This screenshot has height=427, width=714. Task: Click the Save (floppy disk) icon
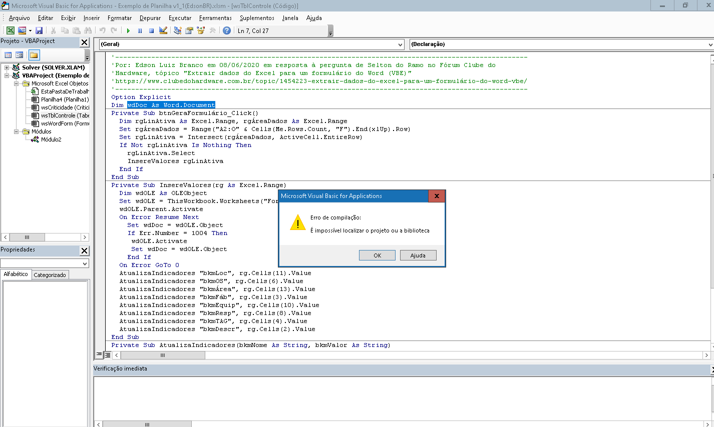pos(39,30)
